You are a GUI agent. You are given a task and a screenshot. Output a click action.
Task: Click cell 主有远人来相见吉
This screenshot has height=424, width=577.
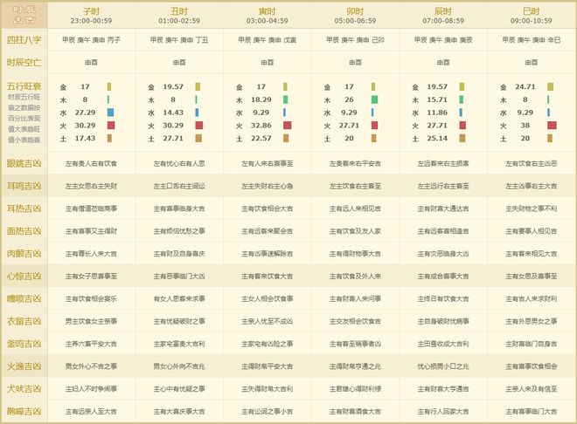point(355,209)
